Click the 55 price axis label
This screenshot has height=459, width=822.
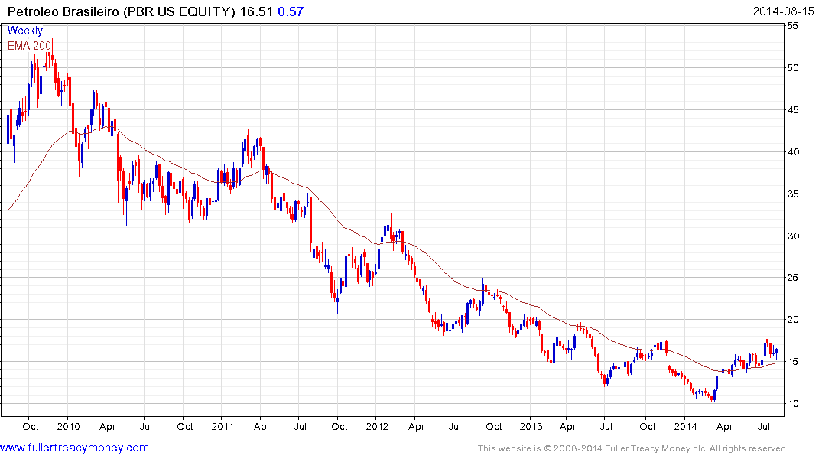(x=793, y=26)
